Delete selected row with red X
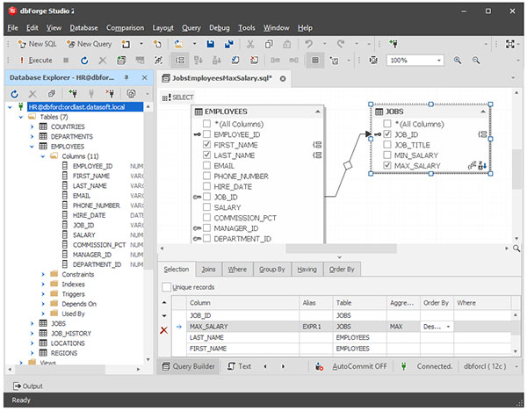The image size is (527, 411). [x=164, y=330]
